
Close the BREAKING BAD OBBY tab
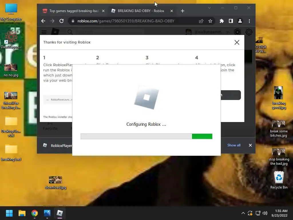[172, 11]
